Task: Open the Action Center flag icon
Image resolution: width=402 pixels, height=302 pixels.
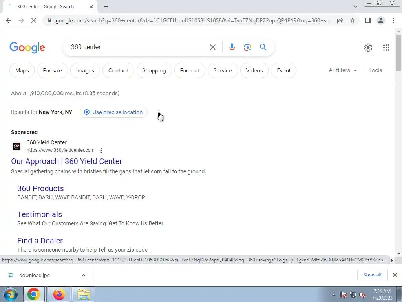Action: tap(344, 295)
